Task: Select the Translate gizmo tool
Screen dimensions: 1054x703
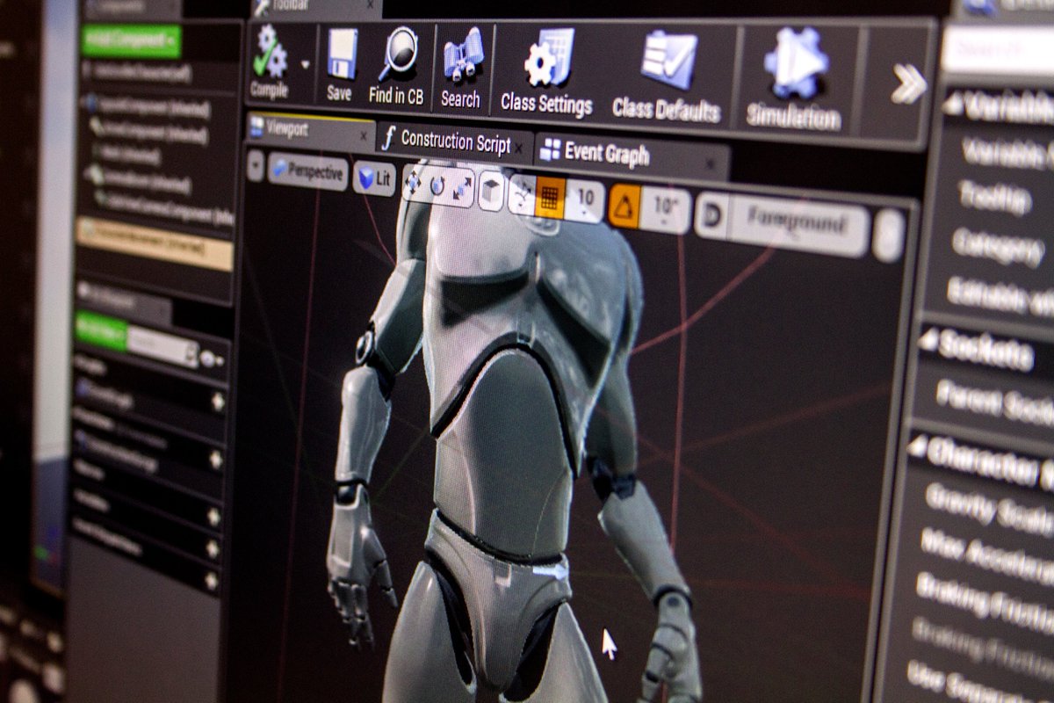Action: 412,184
